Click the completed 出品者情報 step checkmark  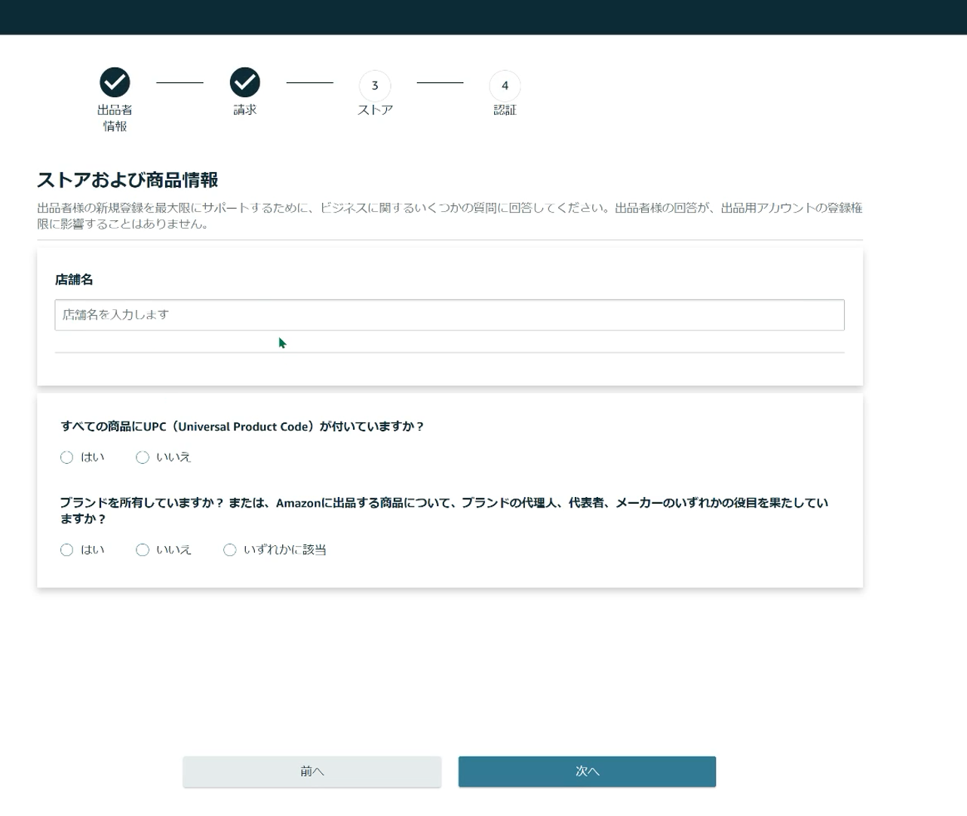[115, 82]
